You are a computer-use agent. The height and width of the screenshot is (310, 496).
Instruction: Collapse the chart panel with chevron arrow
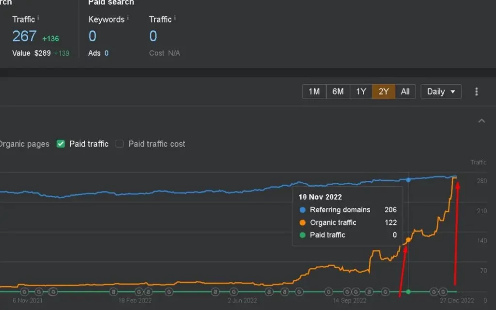click(x=481, y=121)
